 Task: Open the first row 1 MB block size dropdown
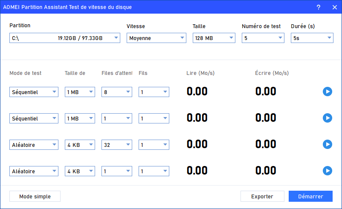click(80, 92)
